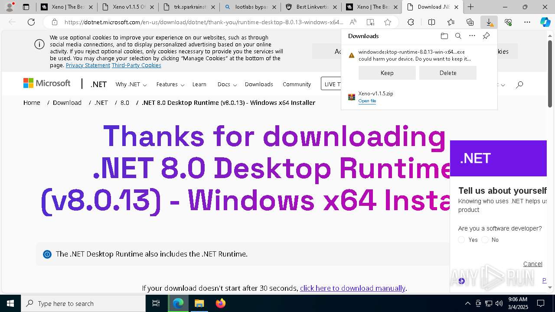Viewport: 555px width, 312px height.
Task: Click the warning icon beside windowsdesktop-runtime download
Action: tap(352, 55)
